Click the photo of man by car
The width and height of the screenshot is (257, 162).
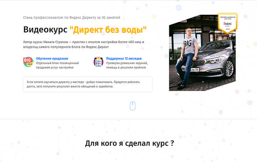pos(202,53)
